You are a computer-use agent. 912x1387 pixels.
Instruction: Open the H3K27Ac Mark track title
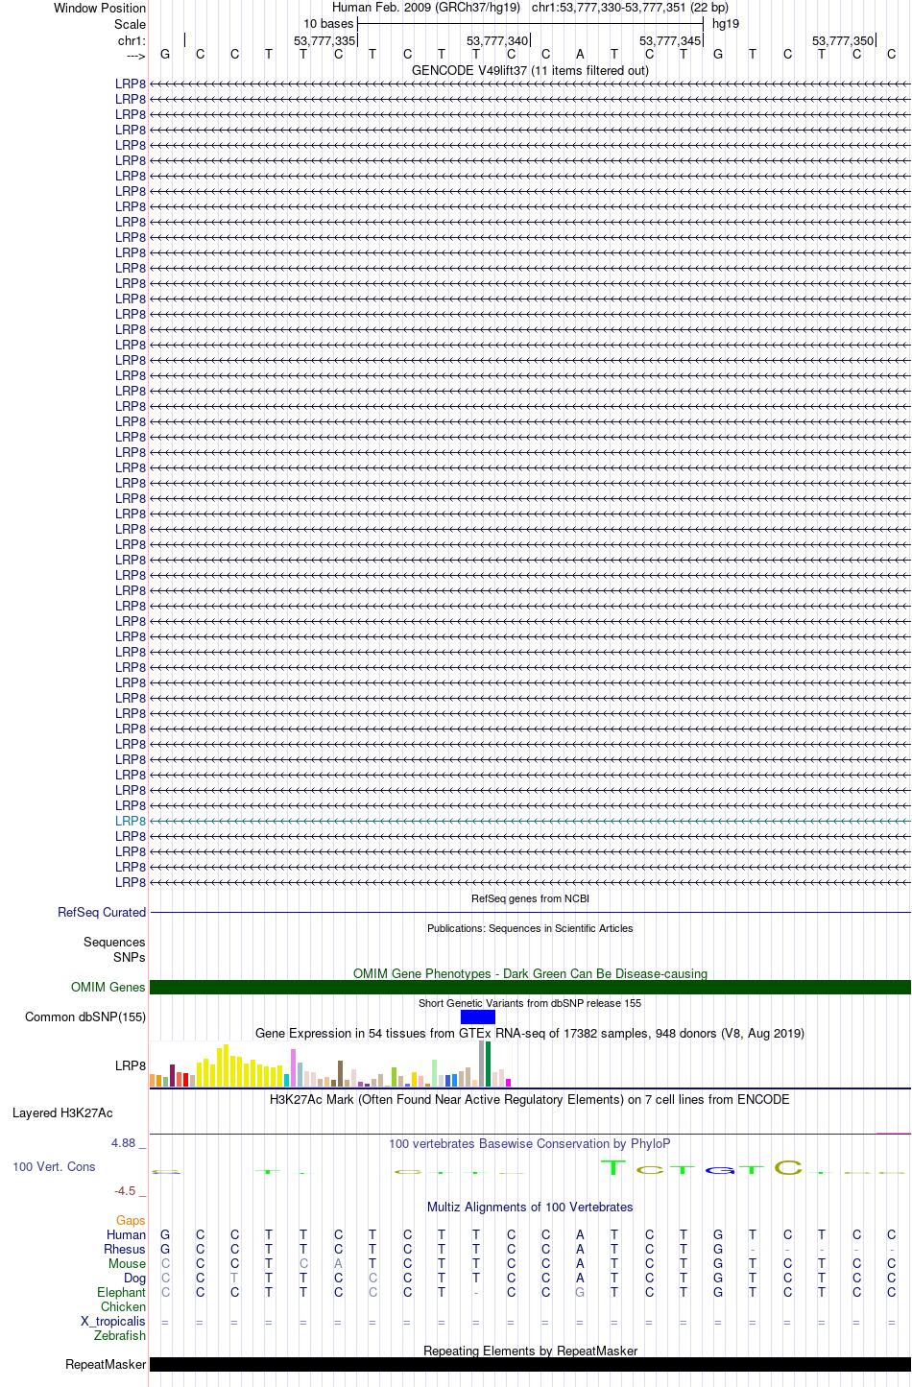(530, 1099)
